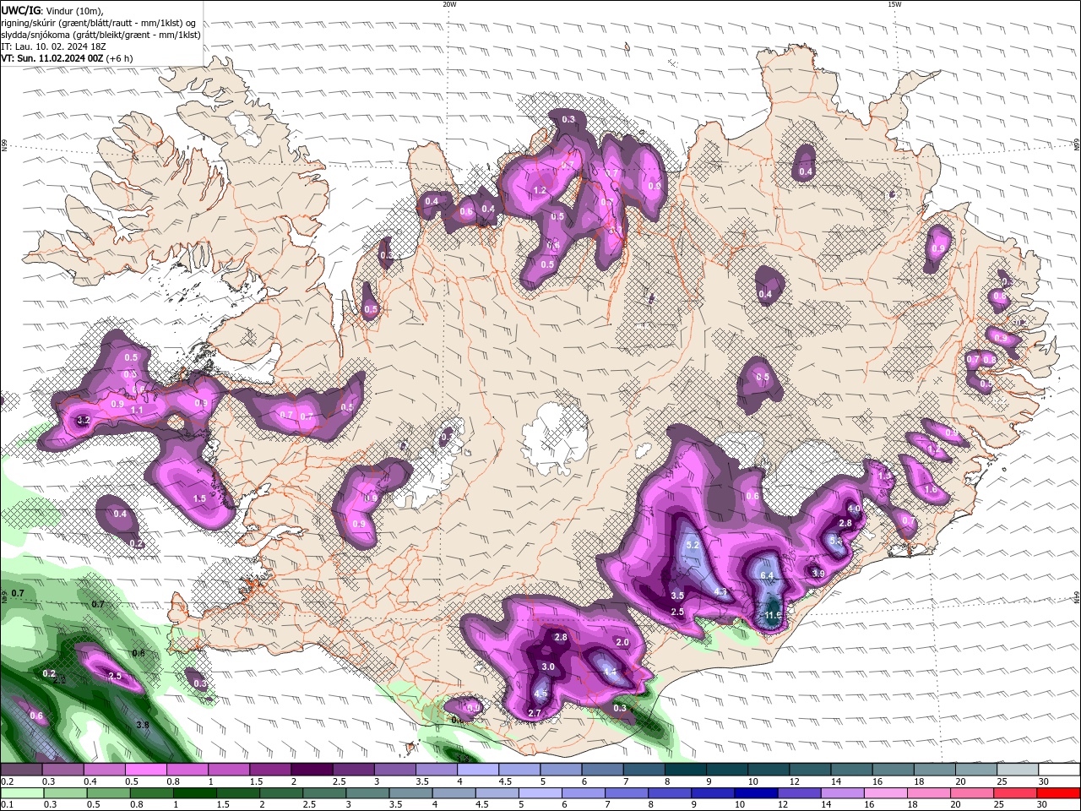Click the 2.7 value at the south coast
The image size is (1081, 811).
(x=534, y=714)
